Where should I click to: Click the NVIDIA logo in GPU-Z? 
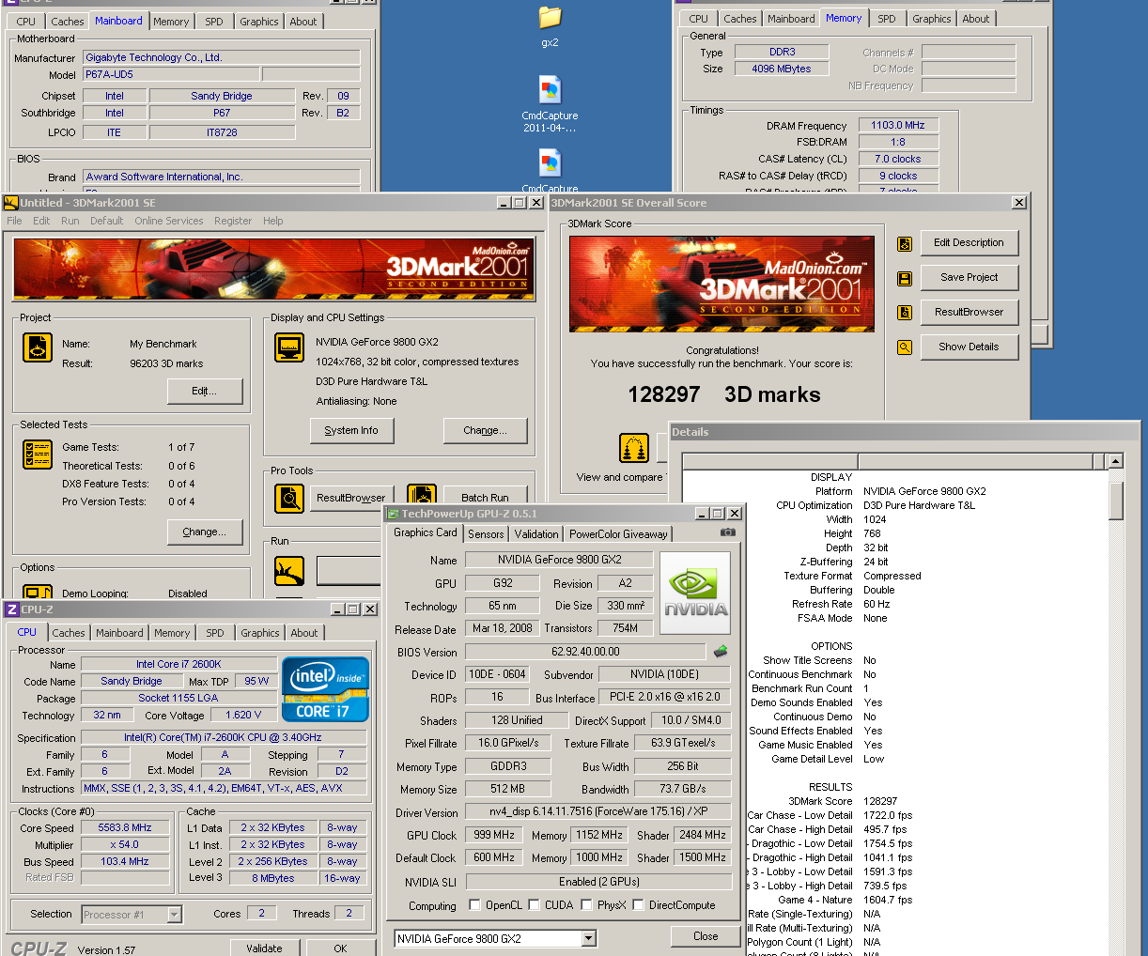click(695, 593)
